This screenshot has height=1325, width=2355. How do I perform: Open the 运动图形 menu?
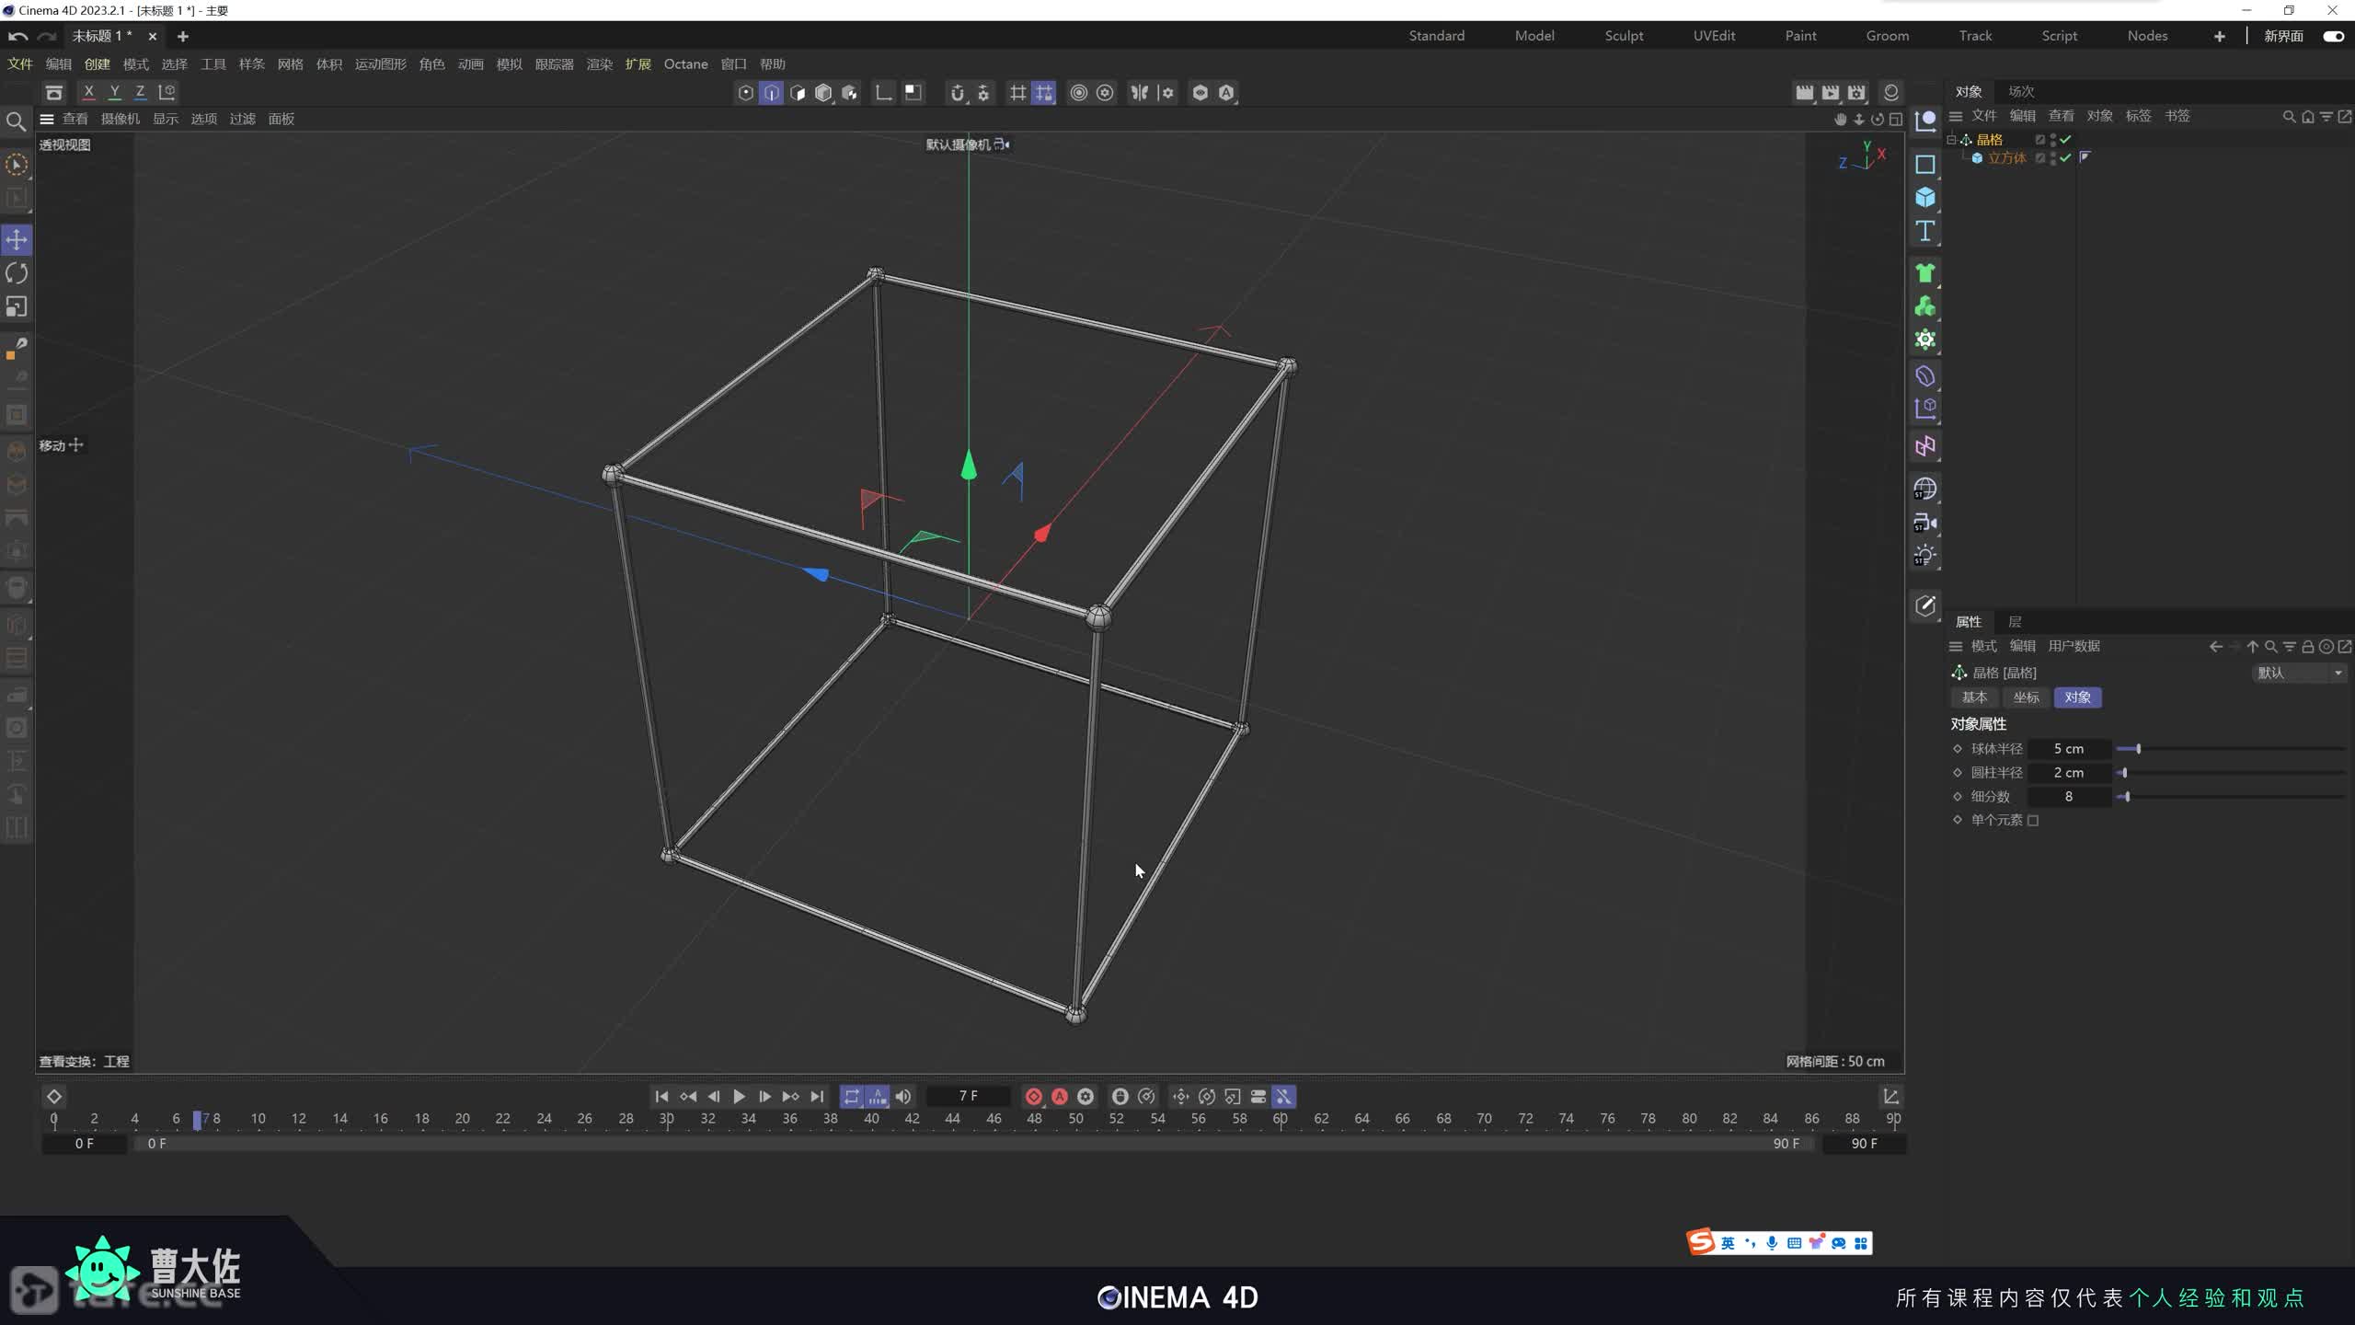(380, 64)
